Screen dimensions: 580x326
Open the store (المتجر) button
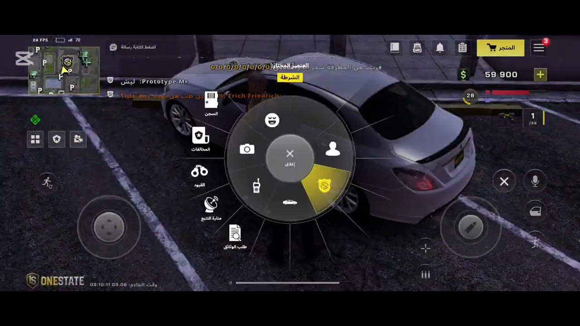pyautogui.click(x=501, y=48)
